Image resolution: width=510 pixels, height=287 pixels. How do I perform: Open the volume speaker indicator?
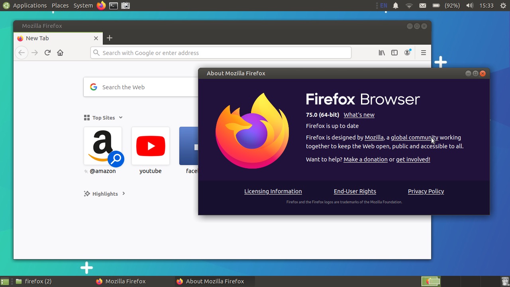click(470, 6)
